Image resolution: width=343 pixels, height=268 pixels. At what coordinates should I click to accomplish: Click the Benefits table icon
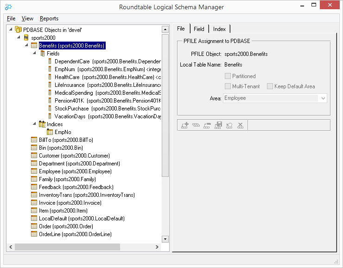point(34,45)
